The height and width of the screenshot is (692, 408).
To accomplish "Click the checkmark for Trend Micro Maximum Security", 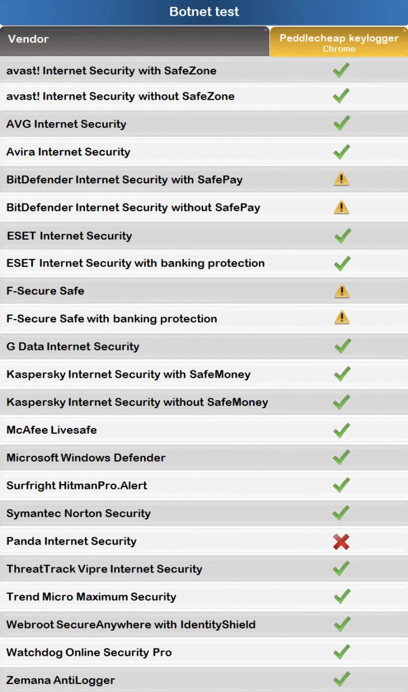I will click(342, 596).
